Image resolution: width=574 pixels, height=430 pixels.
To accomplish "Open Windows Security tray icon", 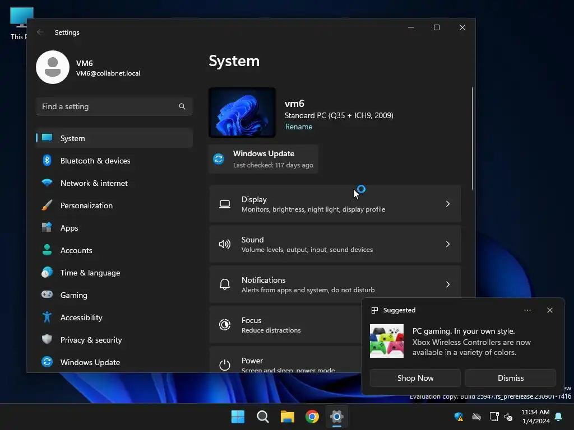I will [459, 417].
